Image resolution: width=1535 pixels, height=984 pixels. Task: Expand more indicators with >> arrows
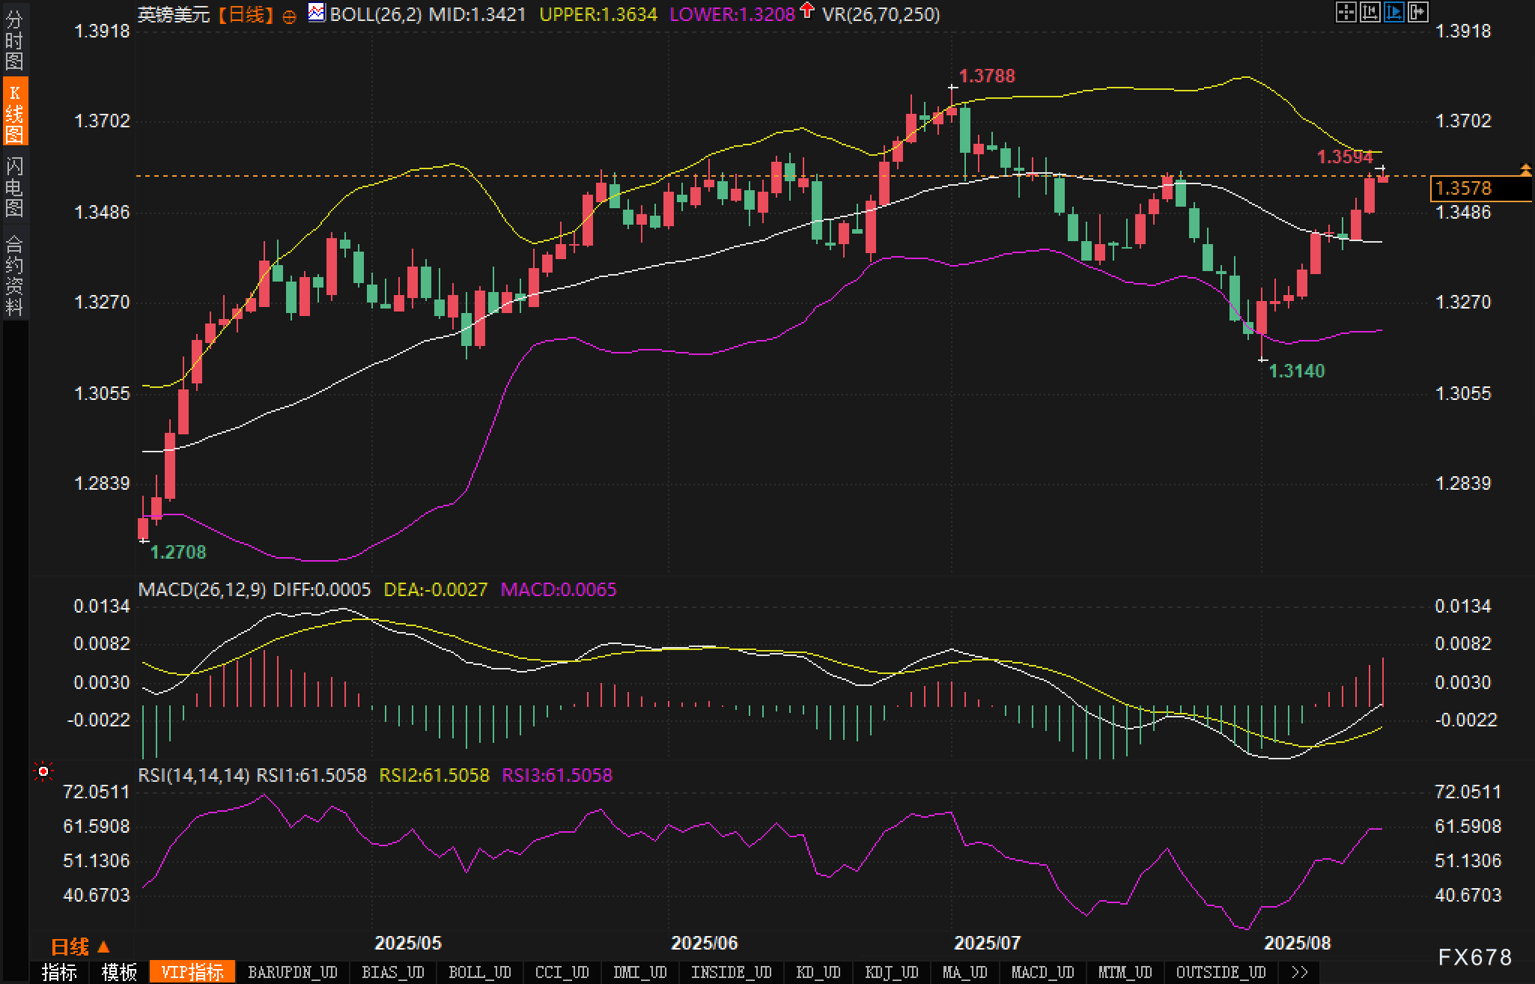(x=1300, y=972)
